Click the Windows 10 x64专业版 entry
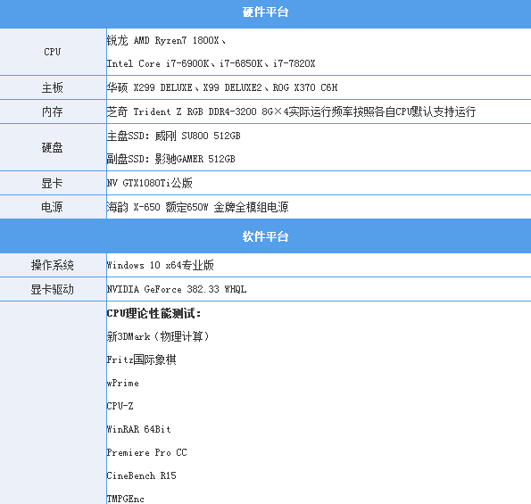 coord(160,265)
